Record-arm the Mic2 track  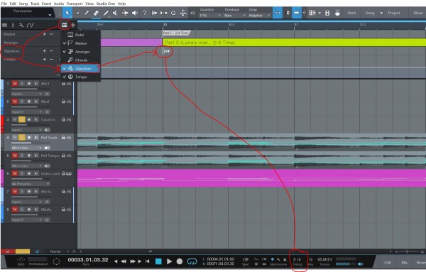point(29,102)
